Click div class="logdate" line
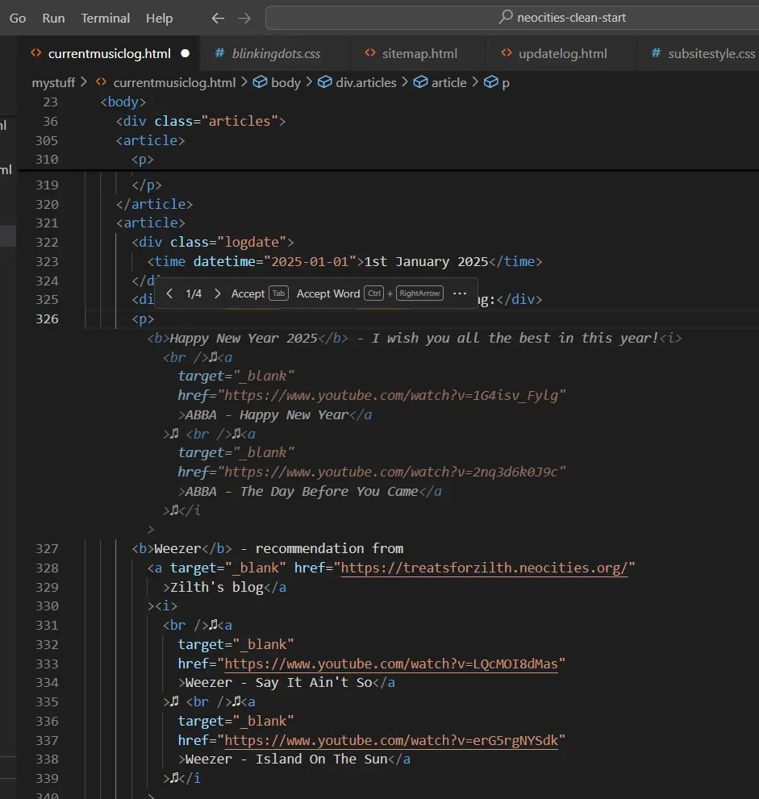759x799 pixels. point(213,242)
